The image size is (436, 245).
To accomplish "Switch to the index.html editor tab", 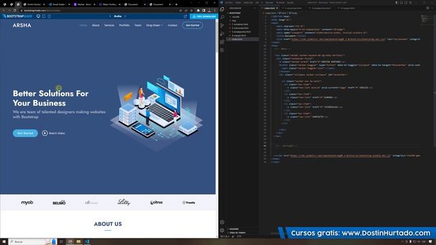I will coord(270,8).
